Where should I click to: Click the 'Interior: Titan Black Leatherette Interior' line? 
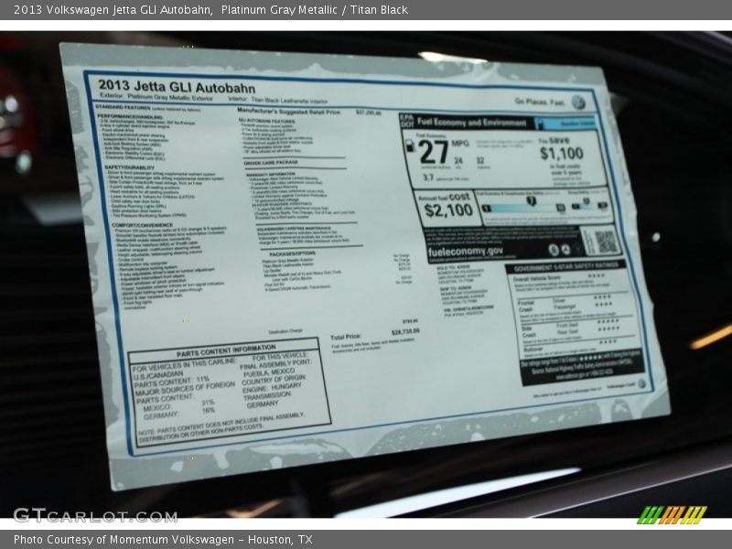[278, 100]
